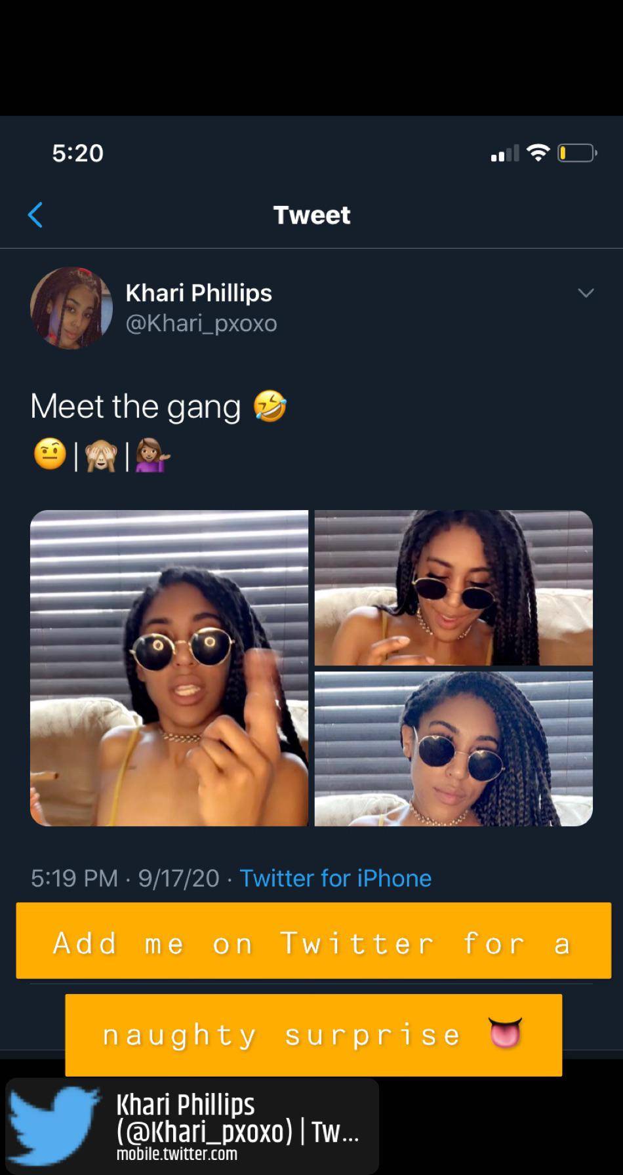Follow the Twitter for iPhone link
Image resolution: width=623 pixels, height=1175 pixels.
[336, 878]
